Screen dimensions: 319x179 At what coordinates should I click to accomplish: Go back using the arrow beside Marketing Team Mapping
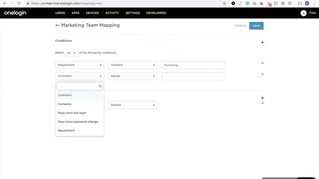(x=57, y=25)
